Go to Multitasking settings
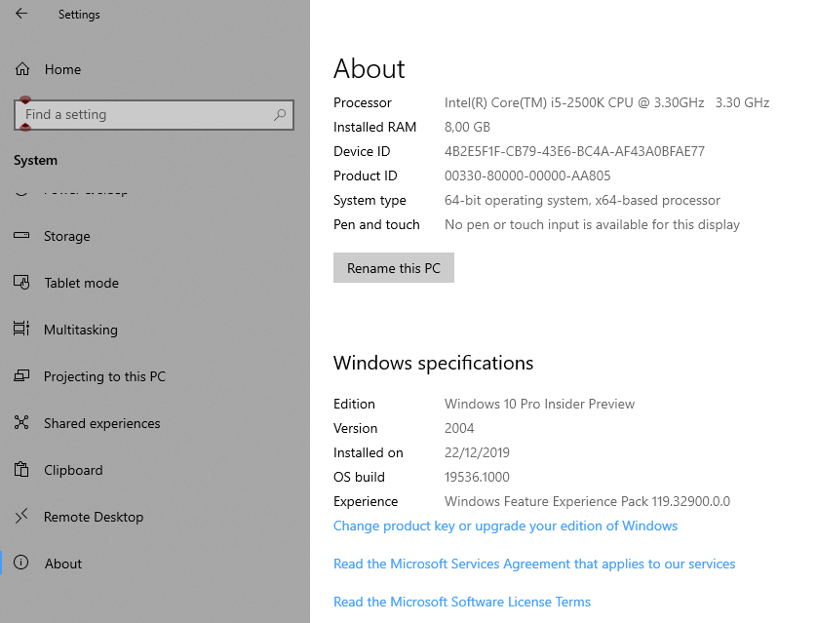 (155, 330)
